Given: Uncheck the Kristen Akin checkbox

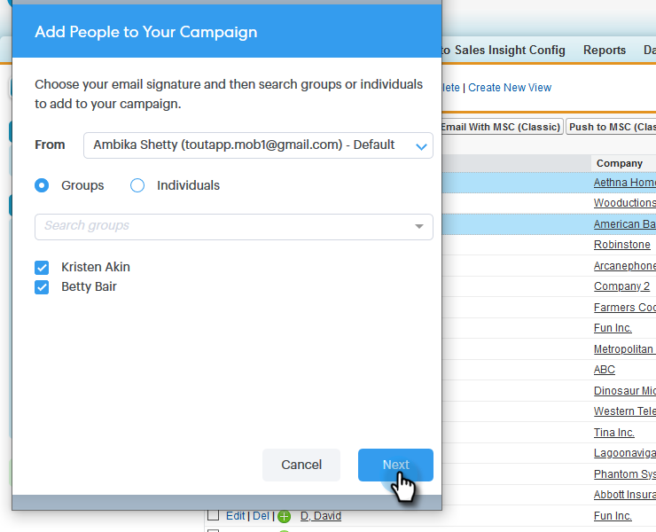Looking at the screenshot, I should (x=42, y=268).
